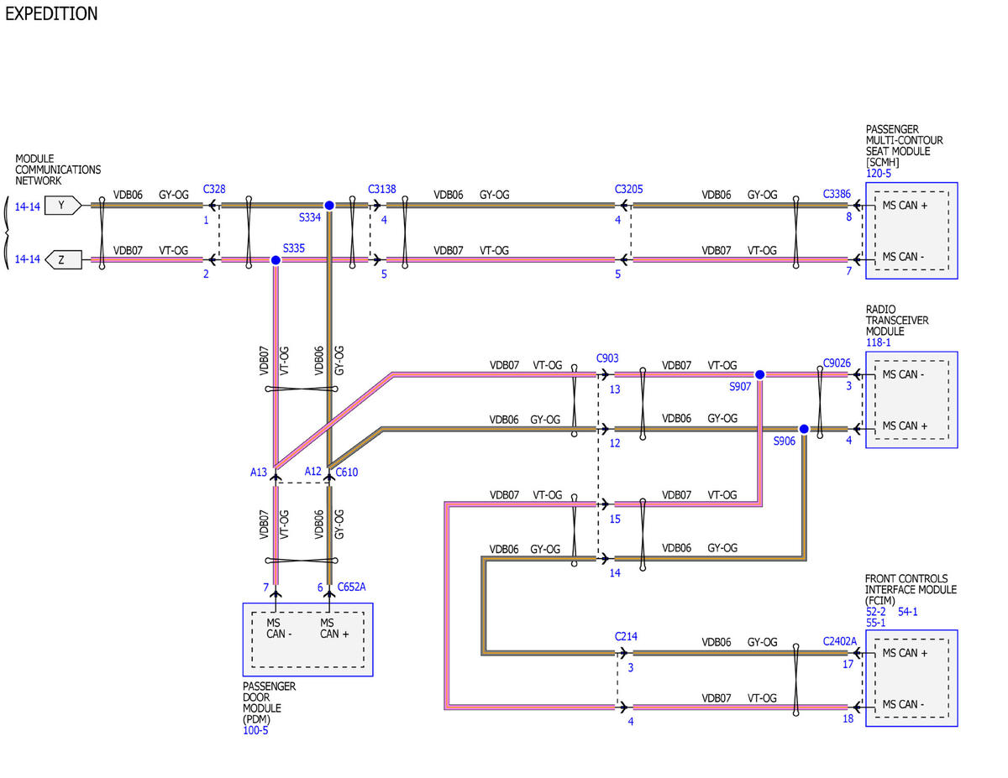
Task: Click connector label C652A
Action: pos(351,587)
